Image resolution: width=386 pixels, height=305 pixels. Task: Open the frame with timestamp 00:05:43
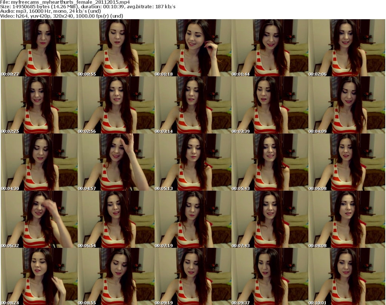click(270, 162)
